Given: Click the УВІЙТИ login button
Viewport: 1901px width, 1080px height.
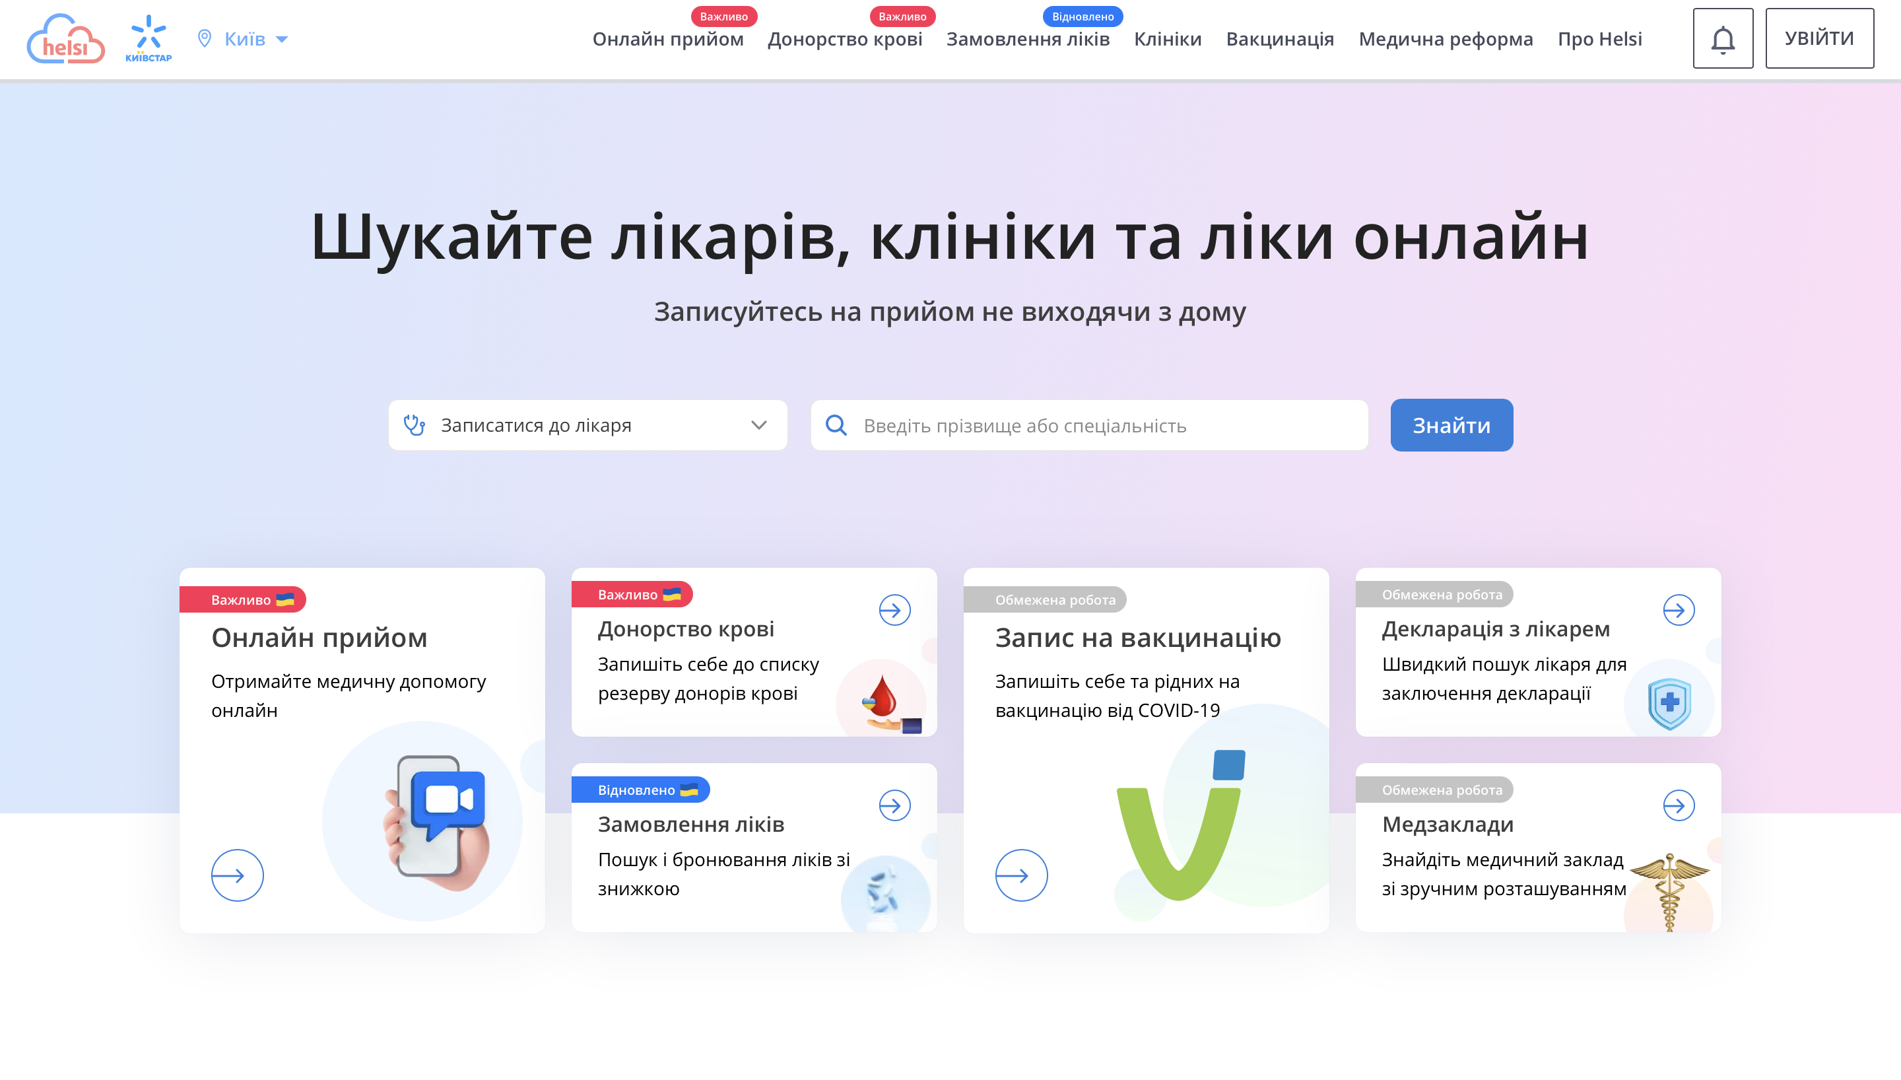Looking at the screenshot, I should tap(1818, 39).
